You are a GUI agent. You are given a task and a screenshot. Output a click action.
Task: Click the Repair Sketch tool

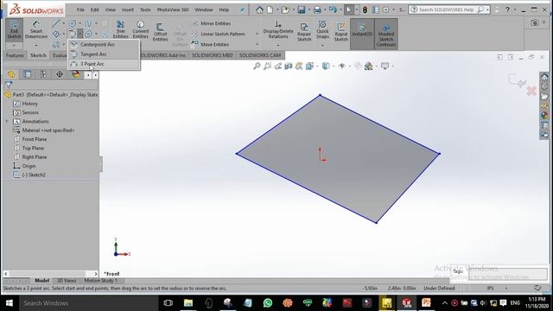pyautogui.click(x=304, y=32)
